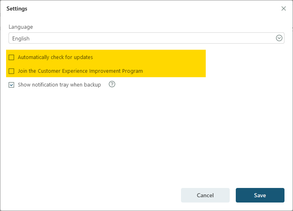Click the circled chevron in Language field
293x211 pixels.
point(279,38)
